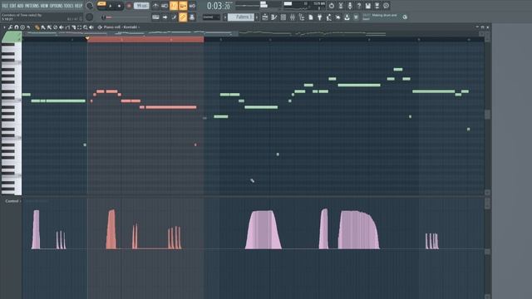Screen dimensions: 532x299
Task: Open the Mixer view icon
Action: 293,17
